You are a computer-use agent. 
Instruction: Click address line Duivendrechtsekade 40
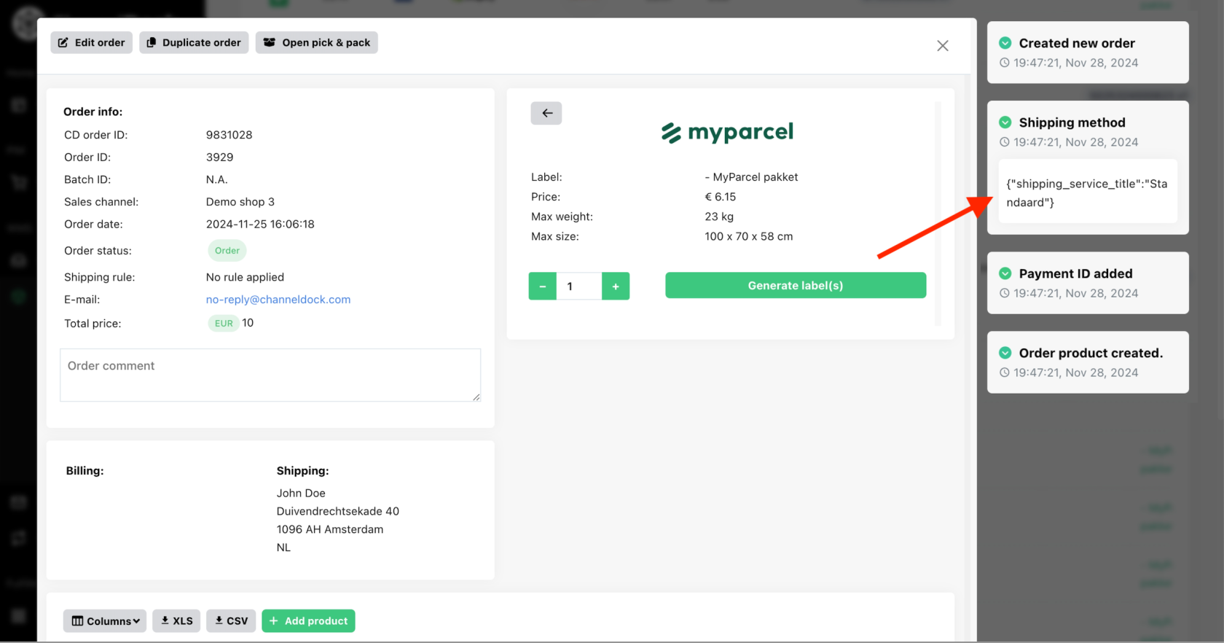338,512
